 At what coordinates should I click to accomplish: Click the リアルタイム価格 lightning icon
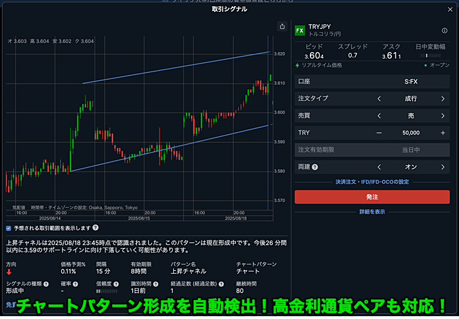tap(297, 65)
